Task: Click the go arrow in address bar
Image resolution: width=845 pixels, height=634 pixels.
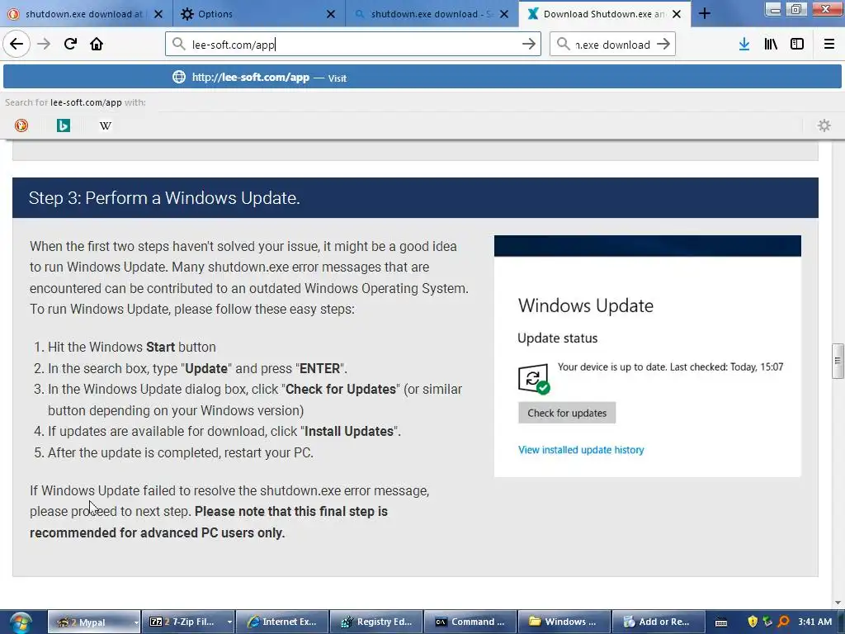Action: coord(529,45)
